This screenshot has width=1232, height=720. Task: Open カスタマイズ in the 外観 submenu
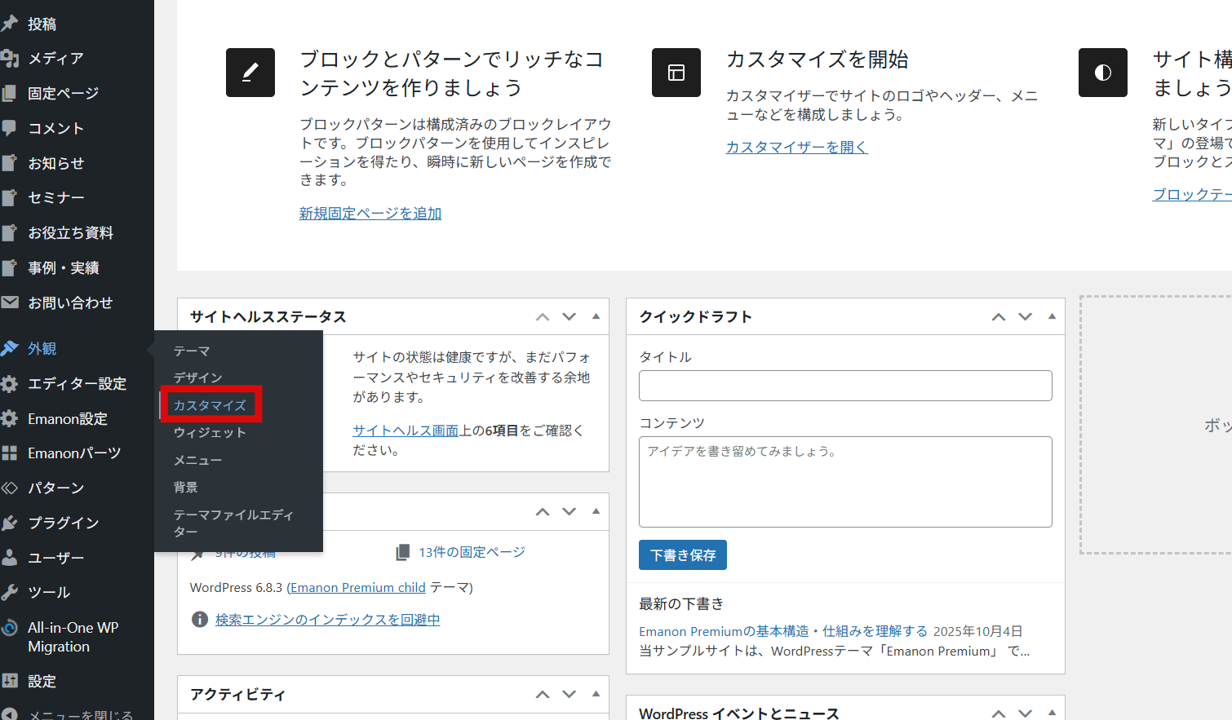coord(210,405)
